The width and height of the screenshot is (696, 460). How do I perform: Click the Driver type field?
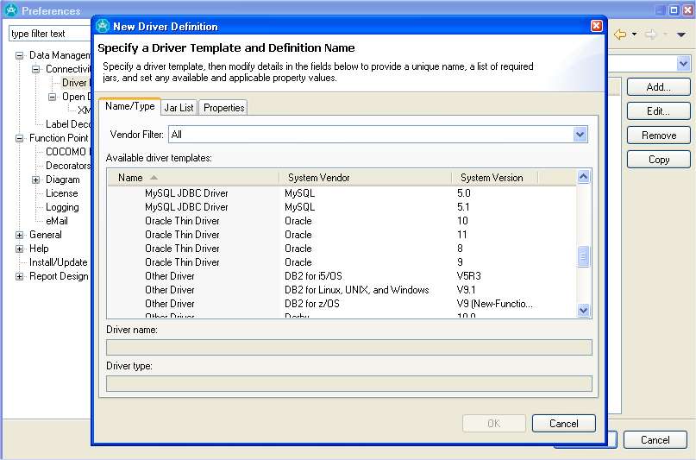[x=349, y=384]
